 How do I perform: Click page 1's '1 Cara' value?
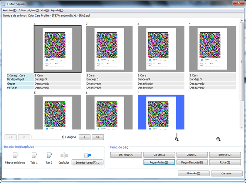[58, 75]
